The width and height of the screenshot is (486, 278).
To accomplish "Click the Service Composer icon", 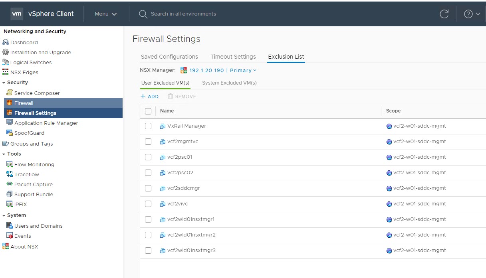I will [10, 93].
